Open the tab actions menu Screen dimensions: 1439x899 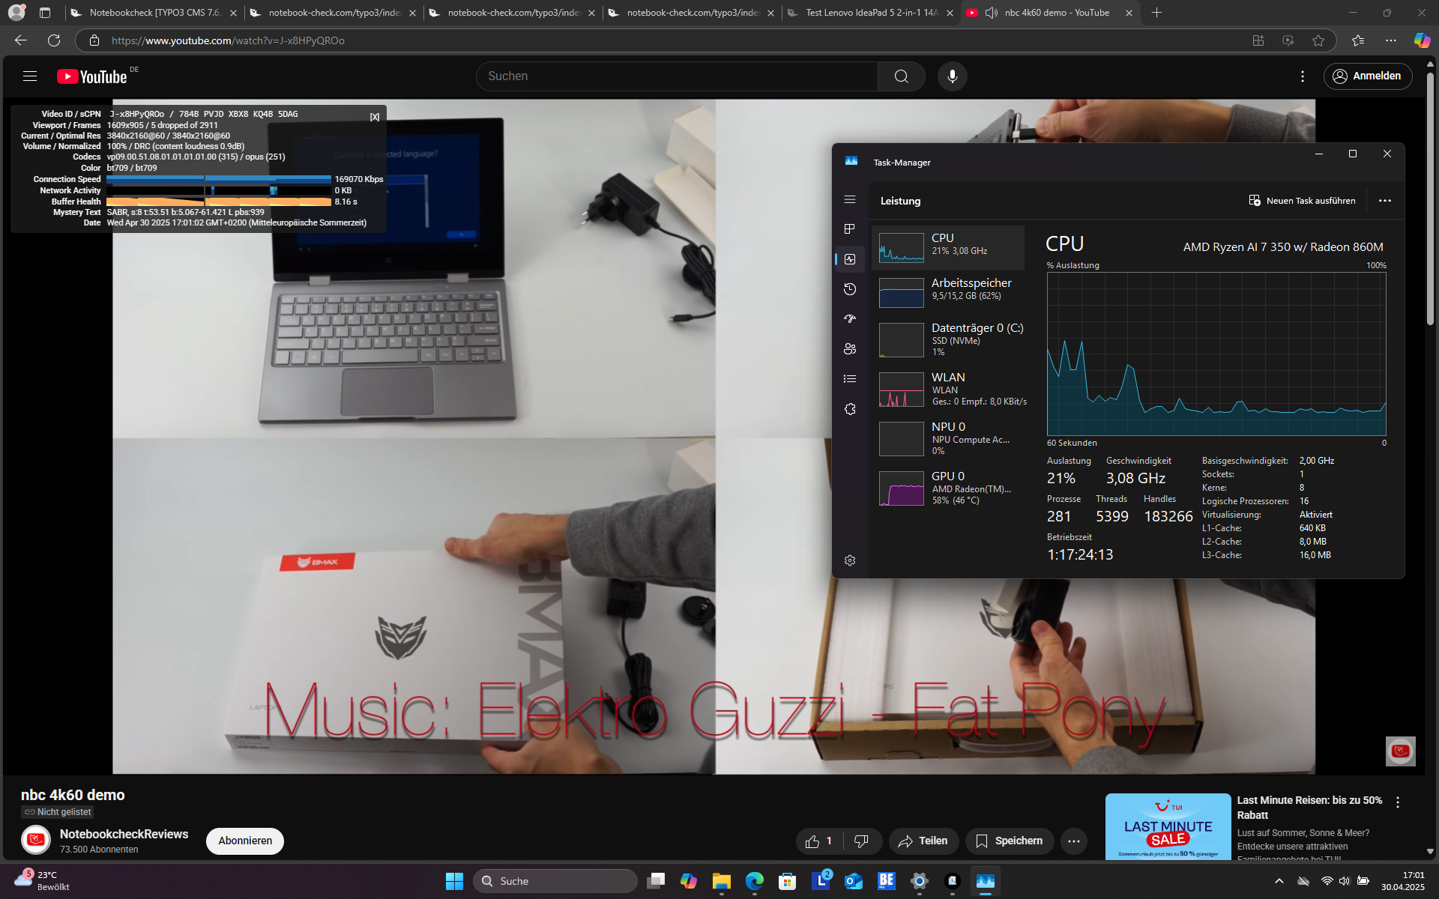[45, 13]
